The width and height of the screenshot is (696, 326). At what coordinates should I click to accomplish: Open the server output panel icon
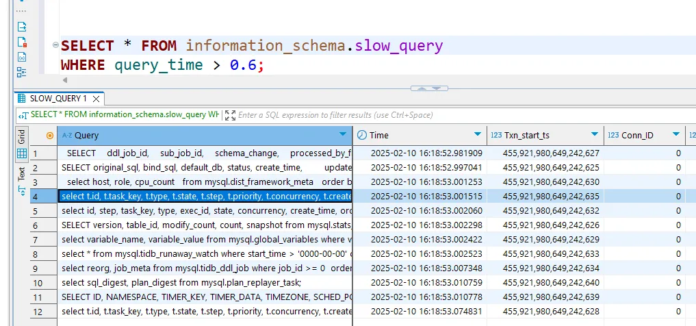22,27
